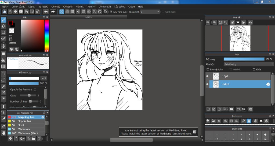Open the Tệp(F) menu
The width and height of the screenshot is (275, 146).
tap(5, 6)
